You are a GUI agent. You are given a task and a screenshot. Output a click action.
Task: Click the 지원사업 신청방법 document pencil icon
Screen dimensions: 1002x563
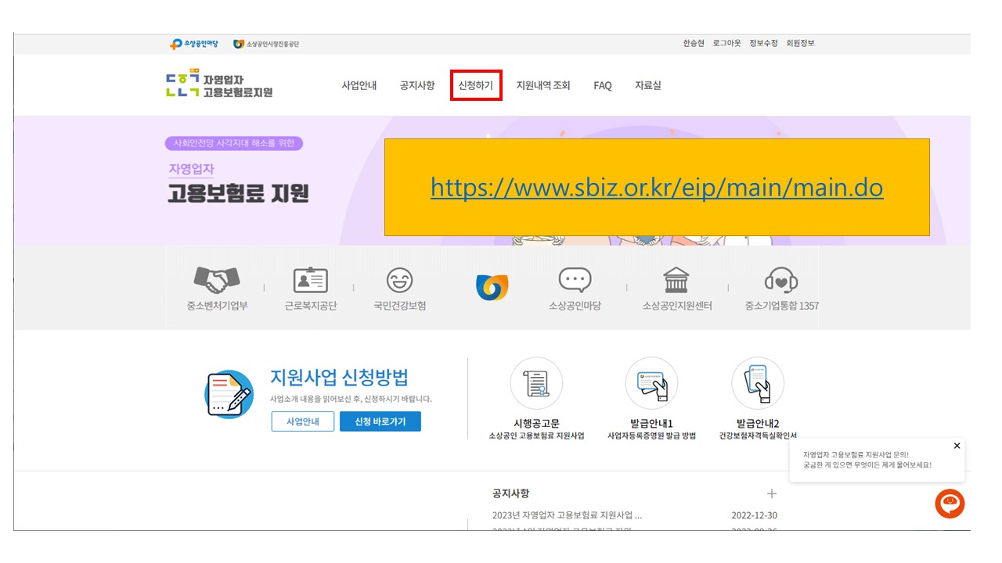click(x=229, y=394)
